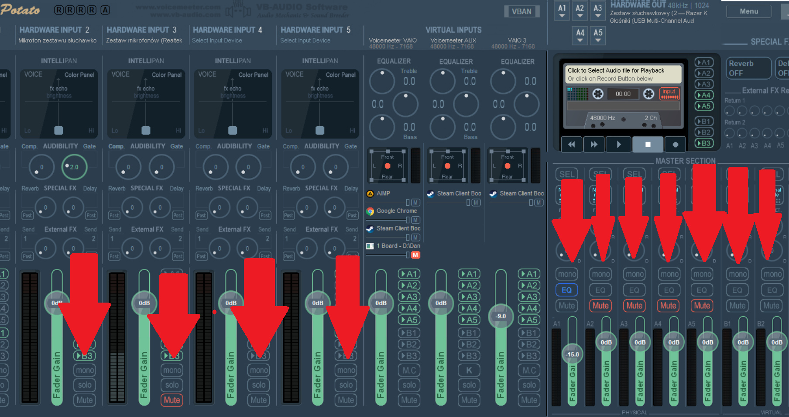789x417 pixels.
Task: Open the A4 hardware output device selector
Action: [580, 35]
